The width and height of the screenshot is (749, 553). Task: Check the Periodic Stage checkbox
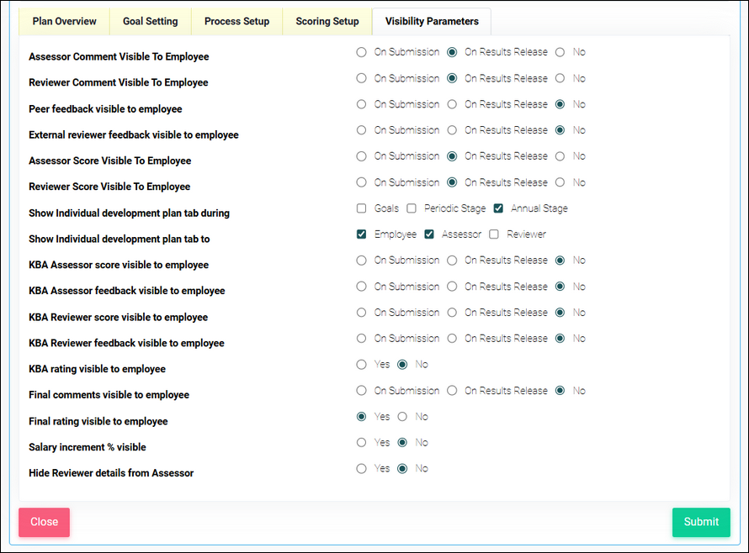412,208
